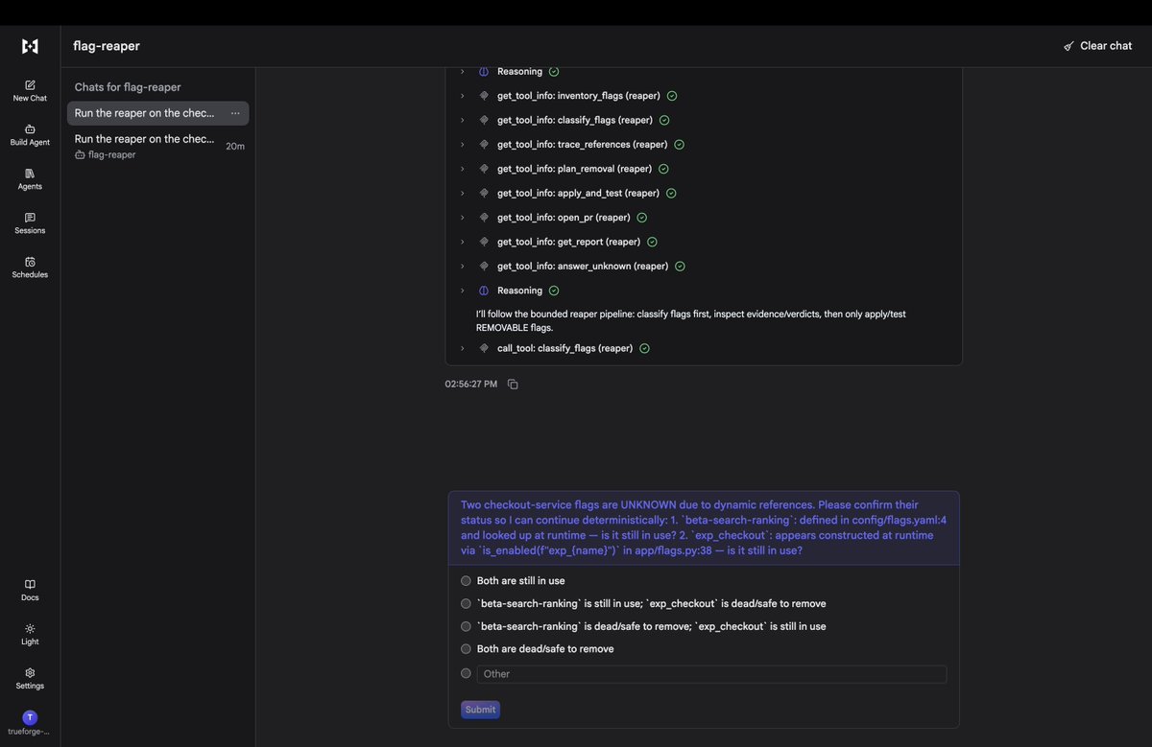Click the 'Chats for flag-reaper' heading
1152x747 pixels.
click(128, 87)
